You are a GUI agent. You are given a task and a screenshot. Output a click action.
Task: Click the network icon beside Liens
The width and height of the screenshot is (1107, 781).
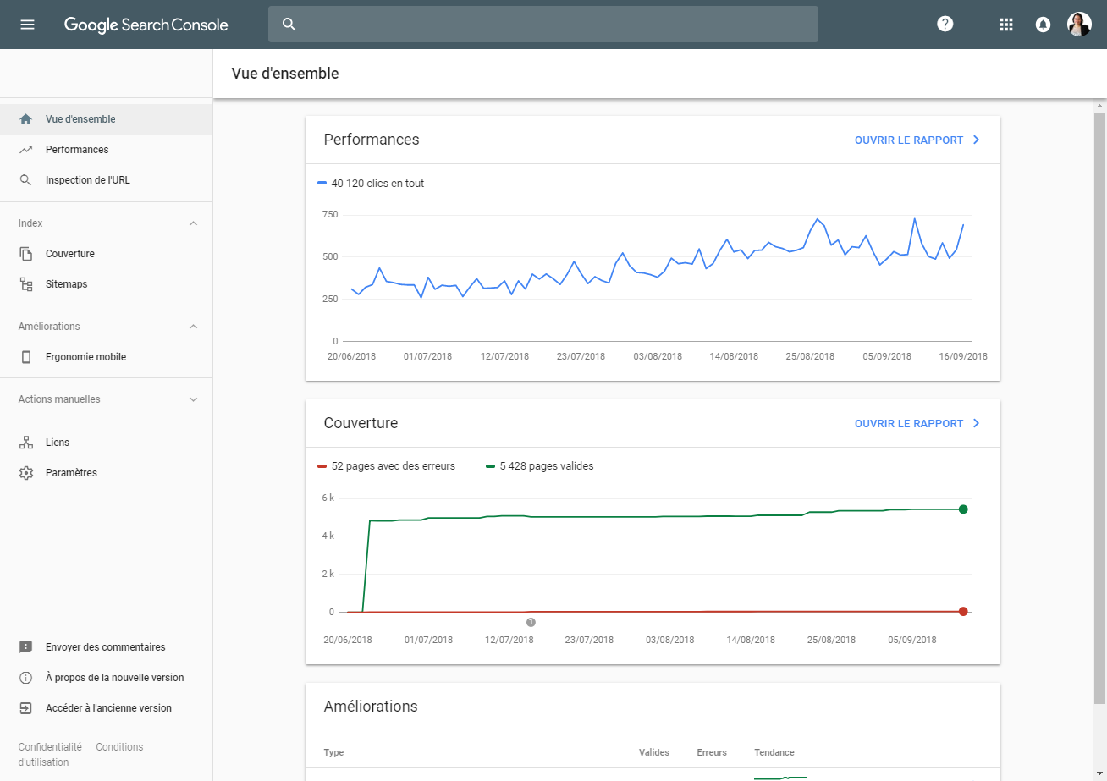(x=26, y=443)
